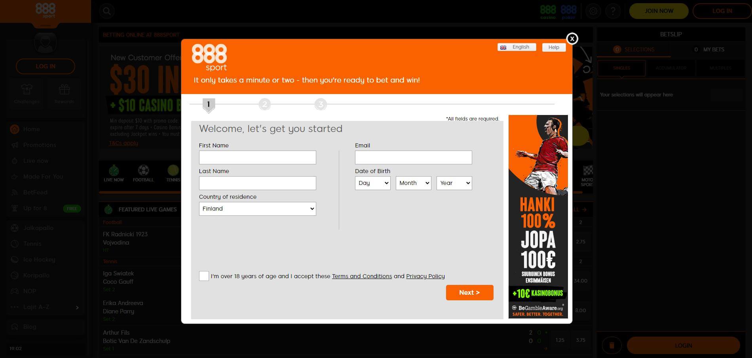
Task: Click the 888casino icon in header
Action: (x=547, y=11)
